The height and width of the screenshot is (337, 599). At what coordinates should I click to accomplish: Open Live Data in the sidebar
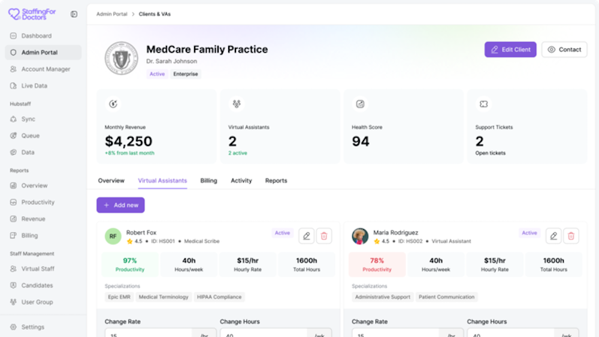click(34, 86)
